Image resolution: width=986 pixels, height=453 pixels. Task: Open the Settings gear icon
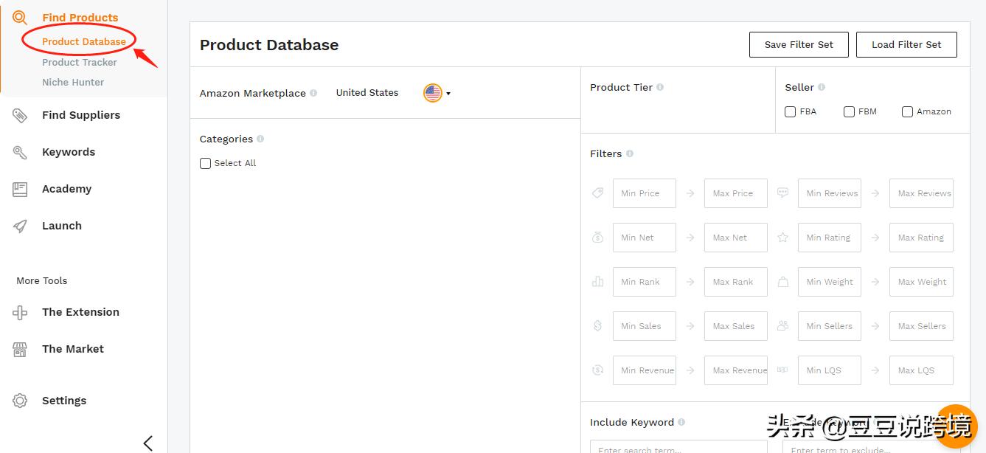click(x=20, y=401)
